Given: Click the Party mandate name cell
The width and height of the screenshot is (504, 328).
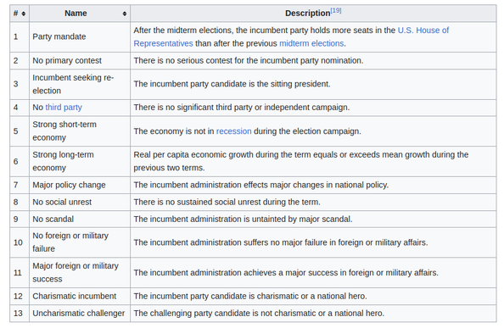Looking at the screenshot, I should coord(80,37).
